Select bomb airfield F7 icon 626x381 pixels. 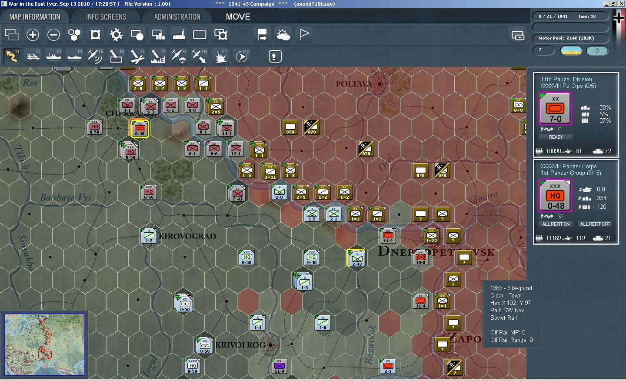[137, 56]
